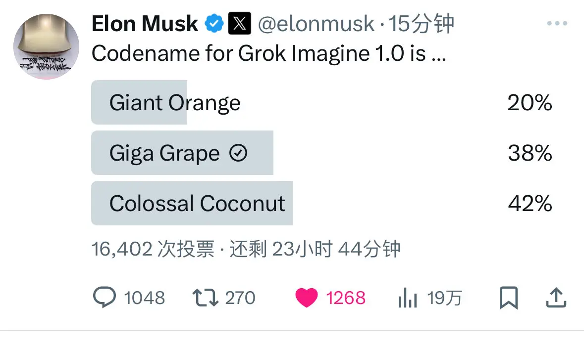Click the verified blue checkmark badge

[213, 22]
